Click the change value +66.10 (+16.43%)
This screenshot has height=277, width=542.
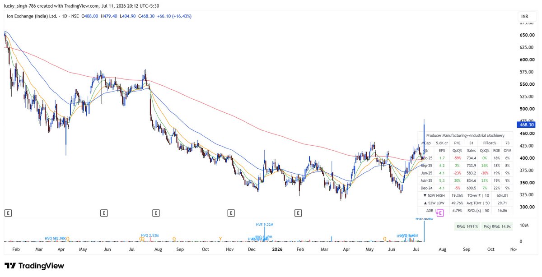coord(174,16)
